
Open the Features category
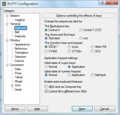click(x=20, y=36)
